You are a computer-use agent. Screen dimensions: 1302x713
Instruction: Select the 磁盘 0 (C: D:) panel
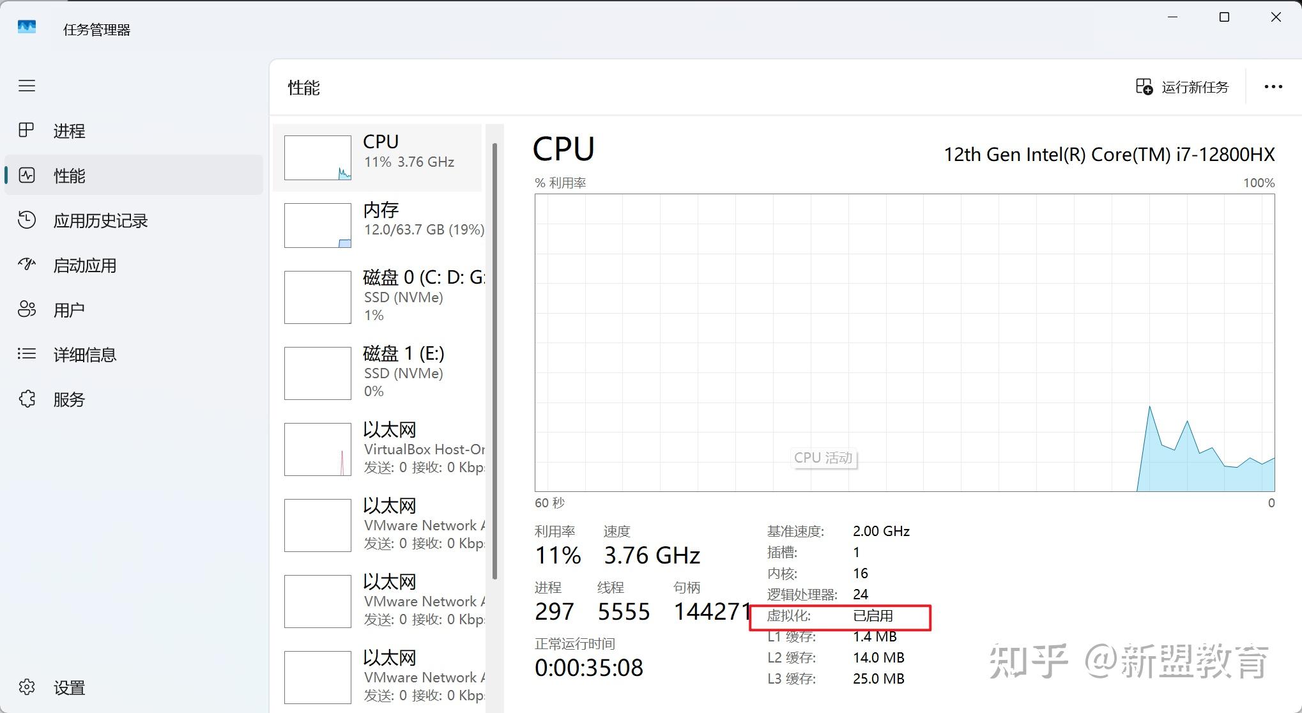[377, 296]
